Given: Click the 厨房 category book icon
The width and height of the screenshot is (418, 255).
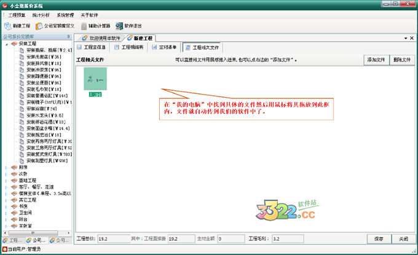Looking at the screenshot, I should pyautogui.click(x=14, y=167).
